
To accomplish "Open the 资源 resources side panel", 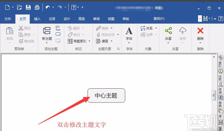I will click(220, 88).
